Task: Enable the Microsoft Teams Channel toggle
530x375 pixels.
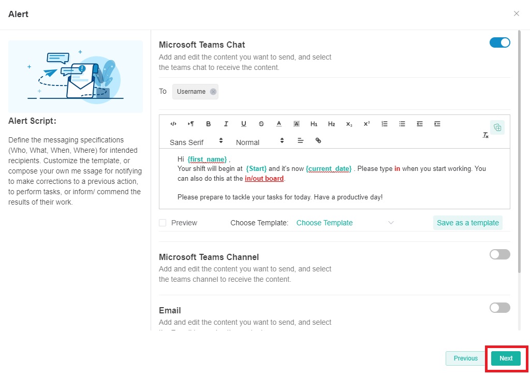Action: coord(499,254)
